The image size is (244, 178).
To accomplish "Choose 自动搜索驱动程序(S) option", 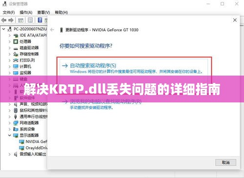I will pyautogui.click(x=133, y=68).
